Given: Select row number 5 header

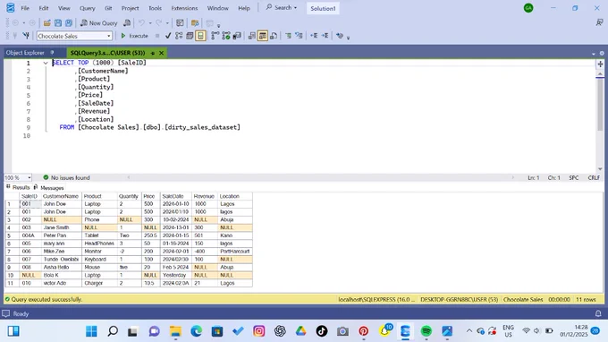Looking at the screenshot, I should point(12,235).
